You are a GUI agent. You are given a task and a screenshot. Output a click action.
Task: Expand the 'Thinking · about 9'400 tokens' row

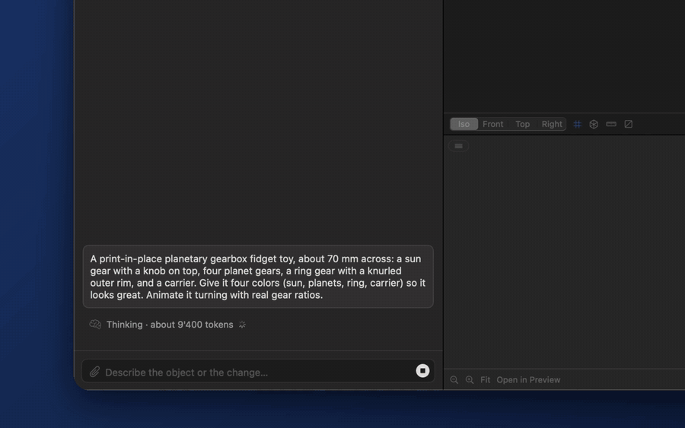coord(168,325)
